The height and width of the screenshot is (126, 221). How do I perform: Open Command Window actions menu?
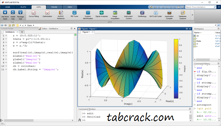click(190, 109)
